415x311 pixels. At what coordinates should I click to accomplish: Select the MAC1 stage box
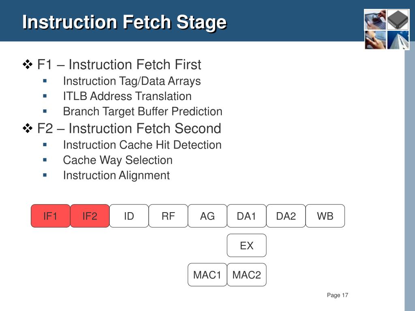pyautogui.click(x=207, y=275)
